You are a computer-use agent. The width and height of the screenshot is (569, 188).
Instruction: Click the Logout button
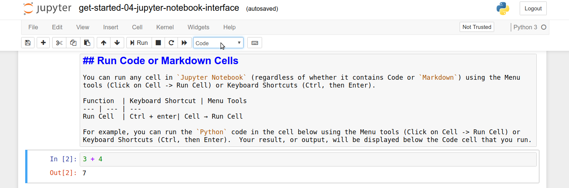point(533,9)
